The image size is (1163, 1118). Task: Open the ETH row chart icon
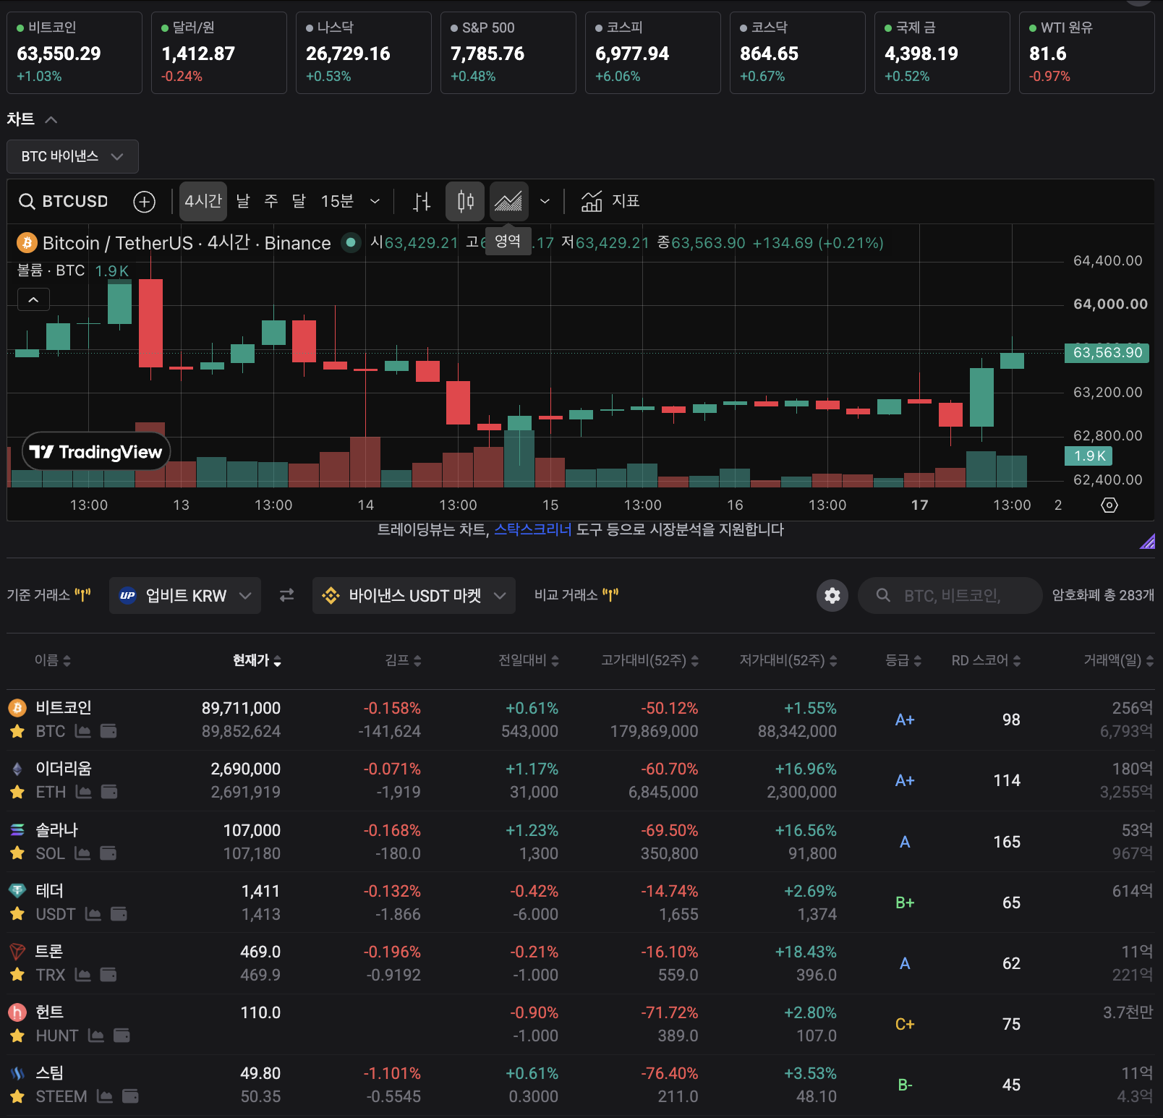[x=84, y=792]
